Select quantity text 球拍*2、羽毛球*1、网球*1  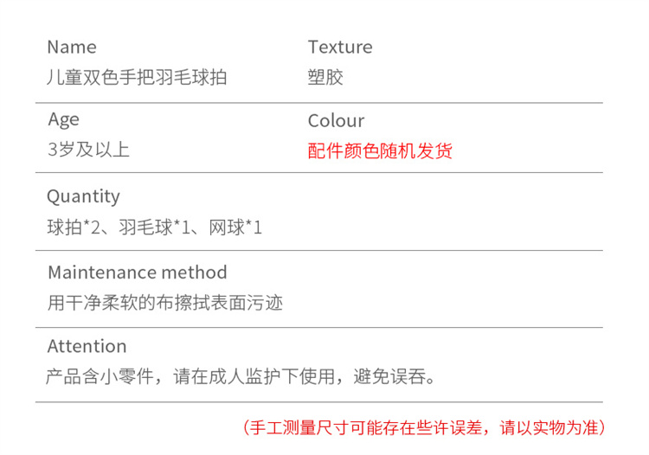click(x=155, y=227)
